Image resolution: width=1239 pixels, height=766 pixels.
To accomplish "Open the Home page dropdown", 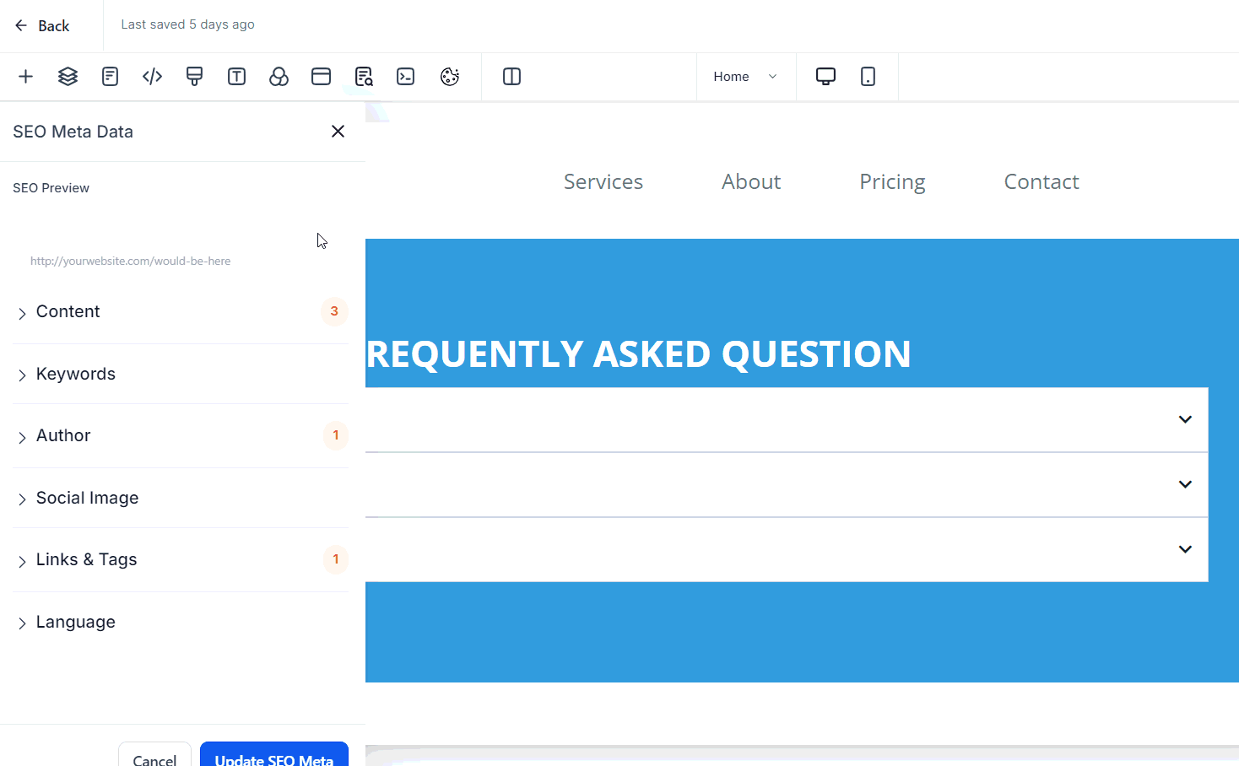I will click(x=744, y=77).
